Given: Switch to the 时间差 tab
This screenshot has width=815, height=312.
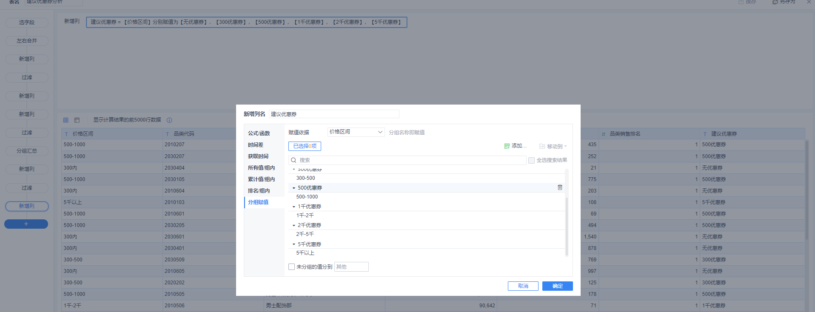Looking at the screenshot, I should coord(256,145).
